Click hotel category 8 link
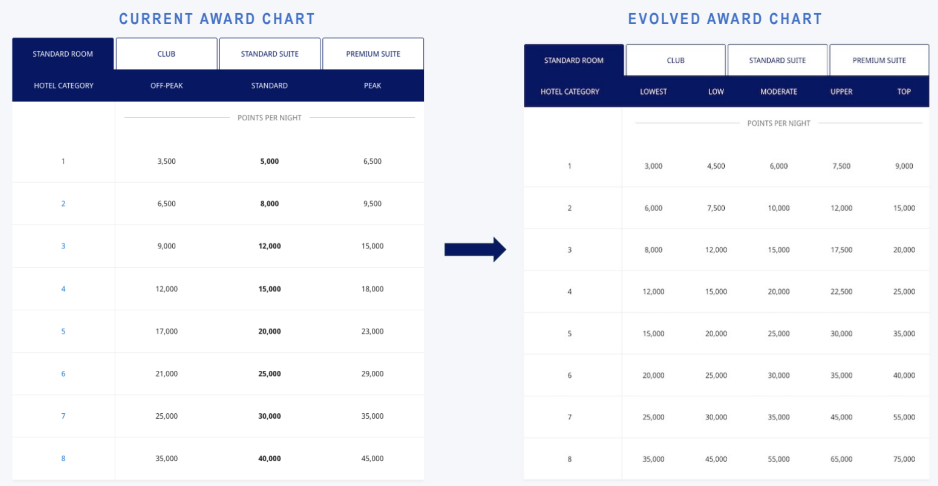 click(x=63, y=458)
